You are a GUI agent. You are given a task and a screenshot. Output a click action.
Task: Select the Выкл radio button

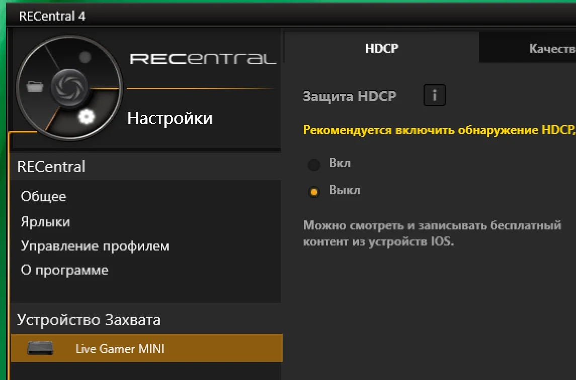314,192
